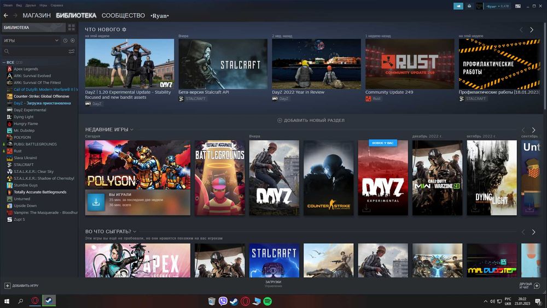Select Counter-Strike: Global Offensive in list
The height and width of the screenshot is (308, 547).
41,96
